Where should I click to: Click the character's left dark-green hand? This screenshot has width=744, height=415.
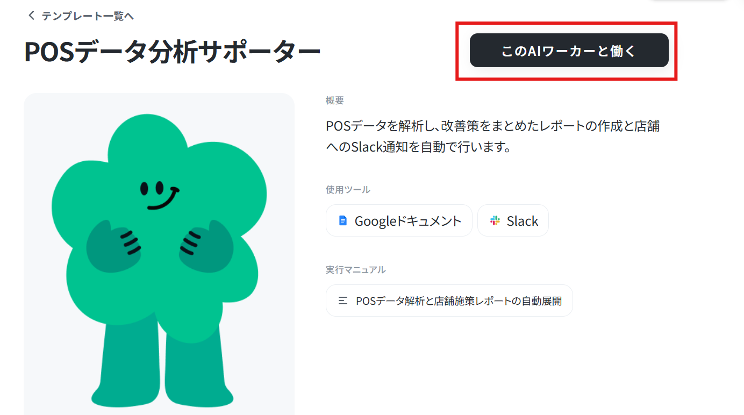pos(114,245)
